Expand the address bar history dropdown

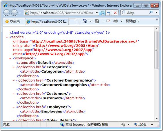point(97,13)
